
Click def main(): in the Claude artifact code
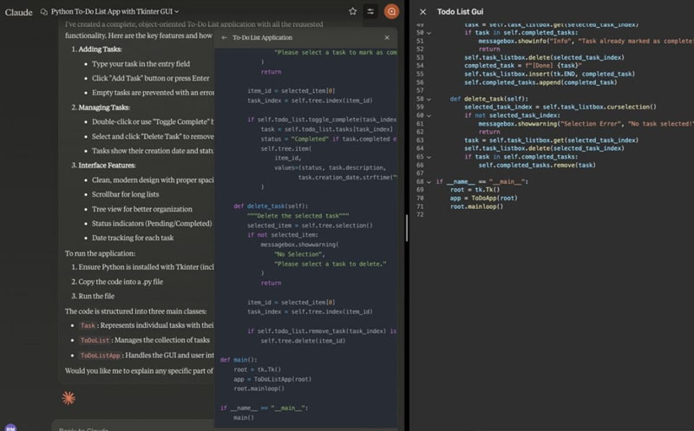pyautogui.click(x=238, y=360)
